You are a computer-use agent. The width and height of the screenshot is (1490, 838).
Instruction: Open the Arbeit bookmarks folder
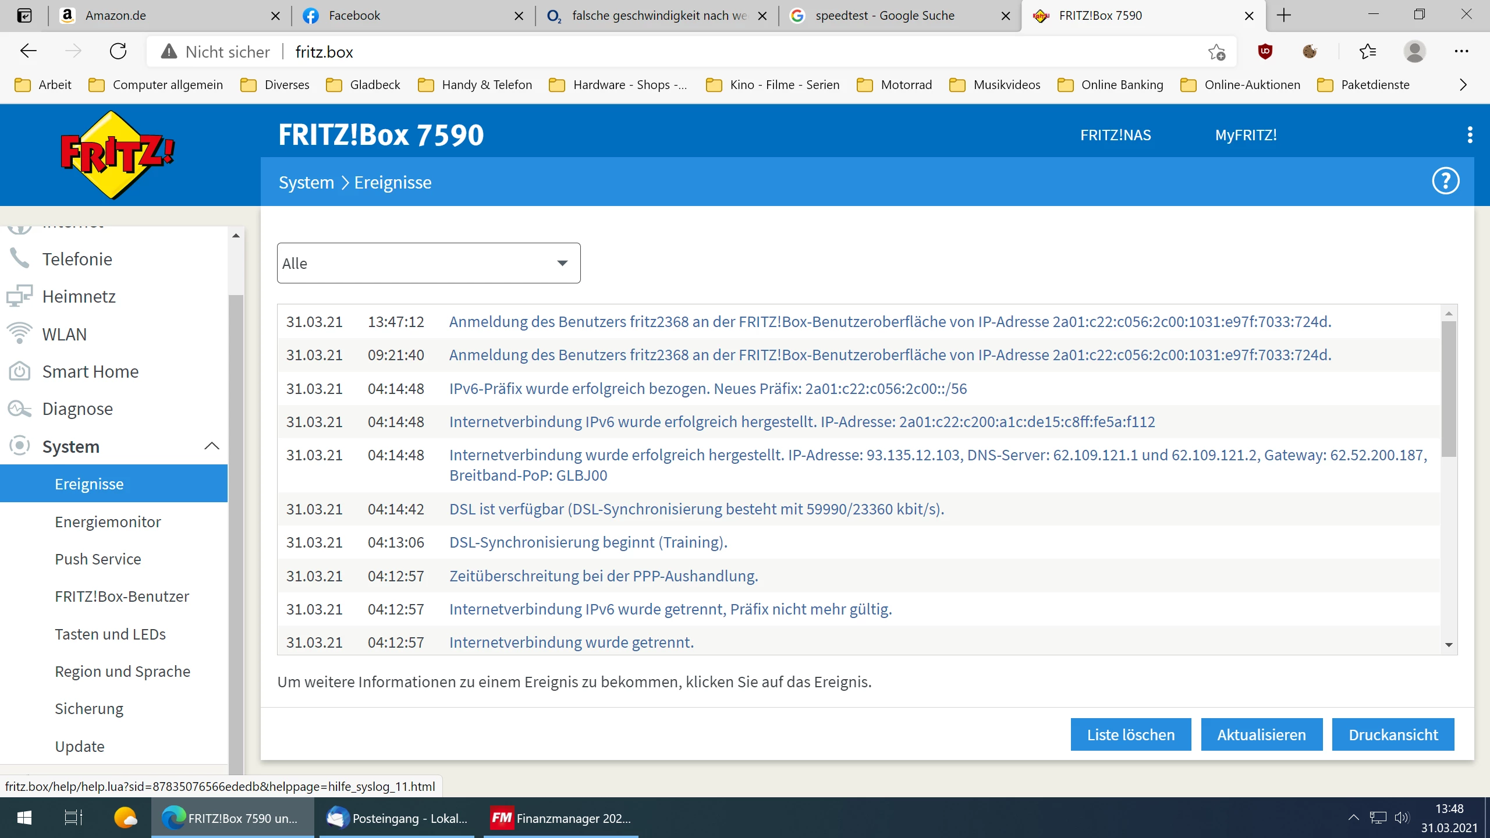click(43, 85)
